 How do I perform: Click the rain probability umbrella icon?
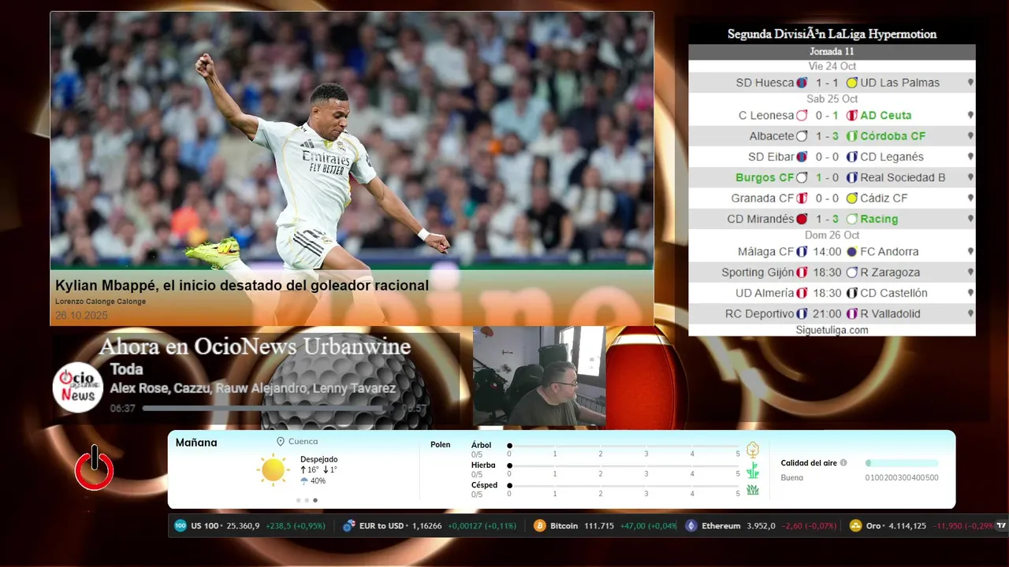click(304, 481)
